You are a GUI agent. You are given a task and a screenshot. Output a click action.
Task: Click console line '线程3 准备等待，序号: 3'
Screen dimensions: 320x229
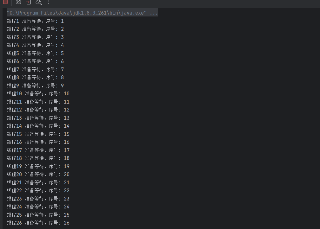click(x=35, y=37)
